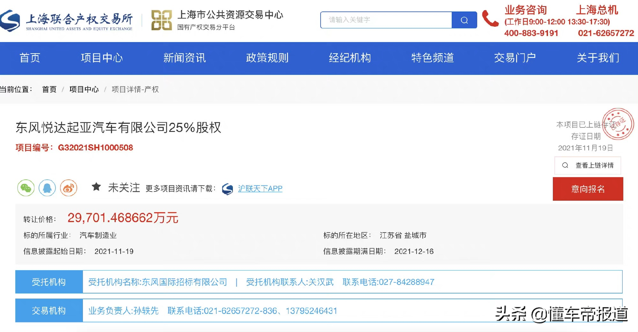Image resolution: width=638 pixels, height=332 pixels.
Task: Click the blue search magnifier button
Action: click(464, 20)
